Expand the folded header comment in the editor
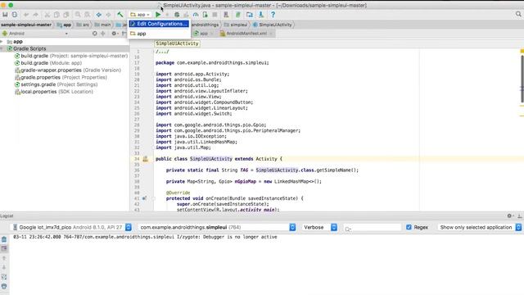Image resolution: width=524 pixels, height=295 pixels. coord(162,52)
